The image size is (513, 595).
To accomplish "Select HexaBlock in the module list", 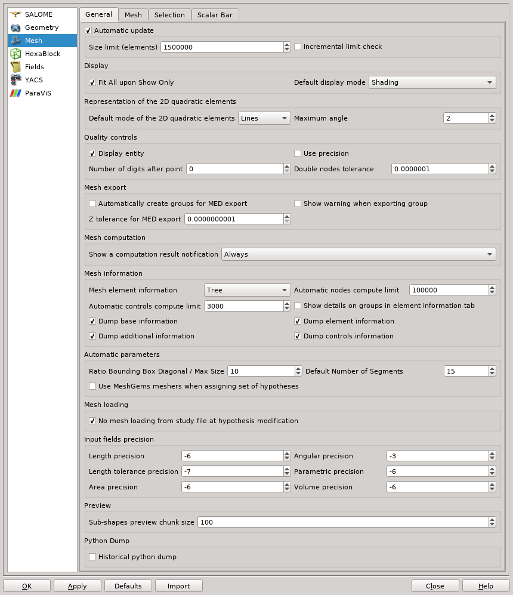I will [42, 54].
